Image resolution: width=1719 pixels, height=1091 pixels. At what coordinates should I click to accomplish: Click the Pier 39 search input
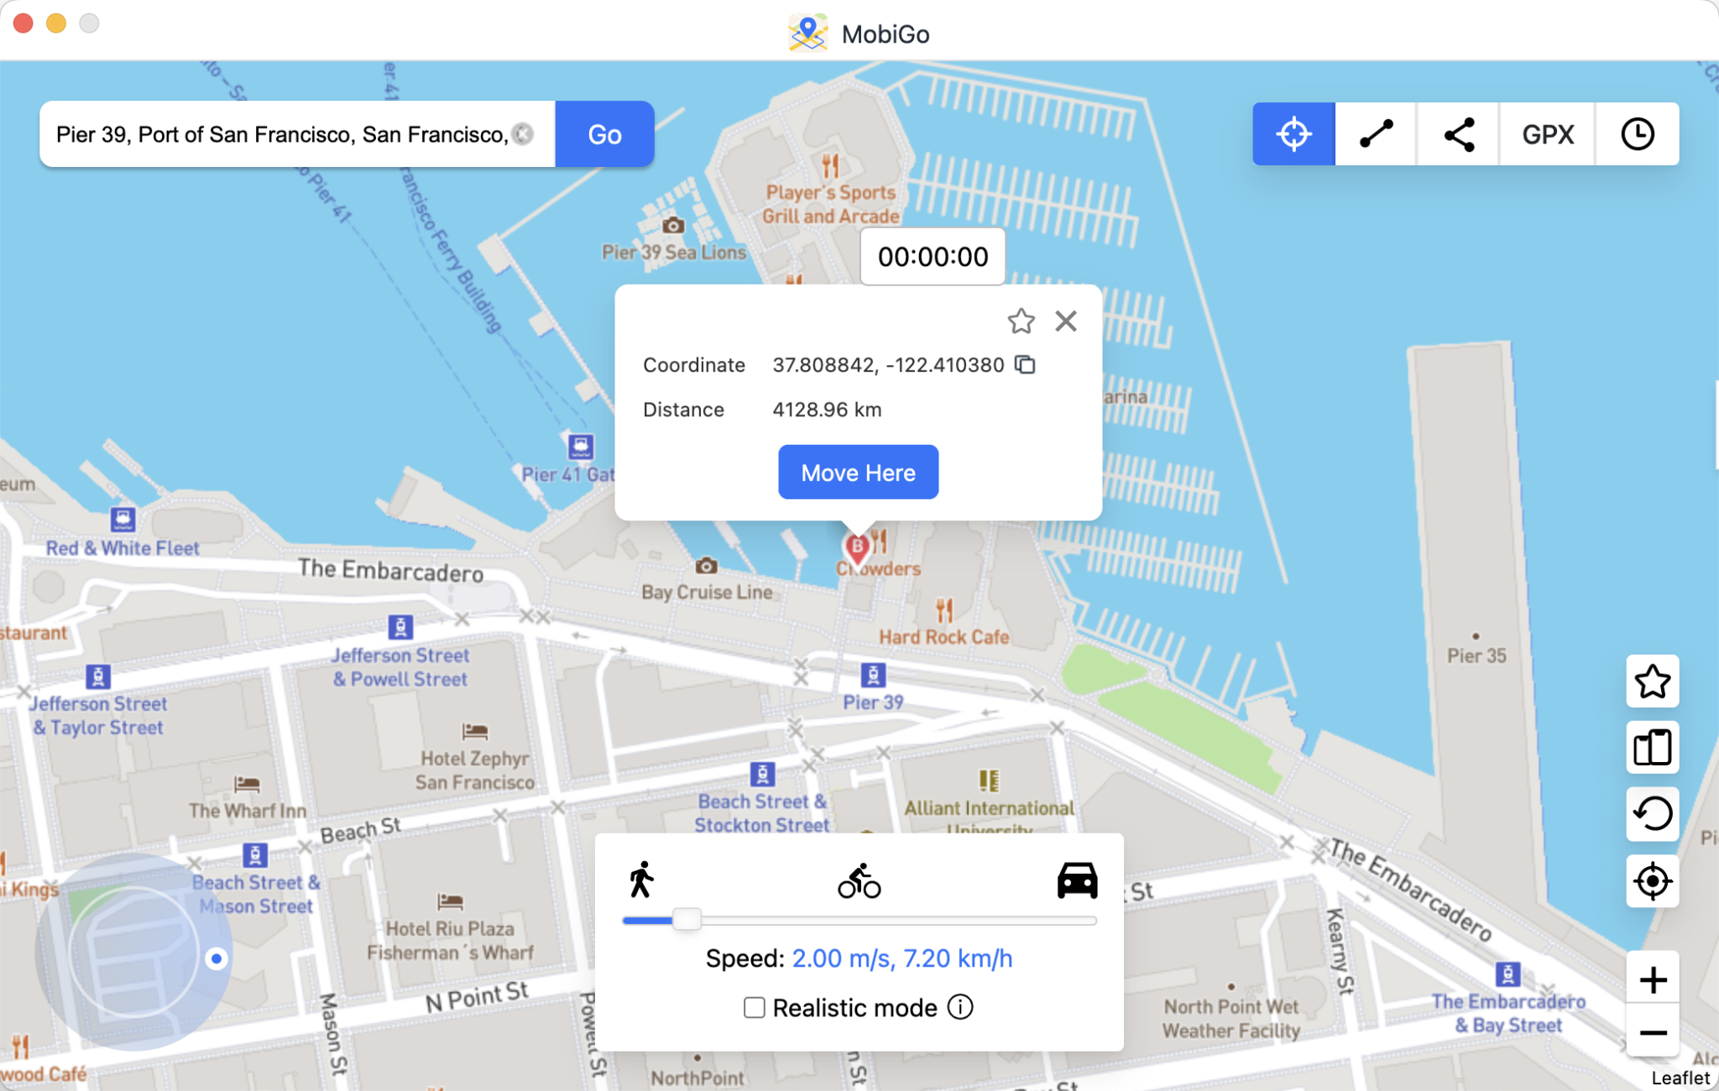point(281,134)
